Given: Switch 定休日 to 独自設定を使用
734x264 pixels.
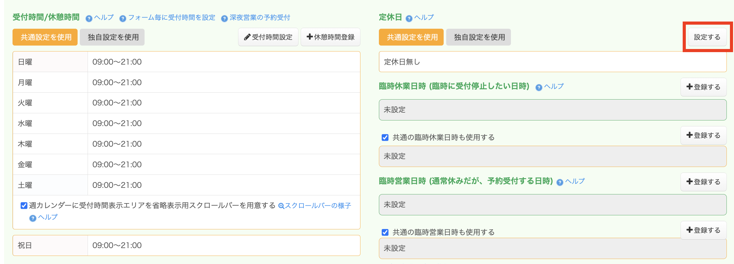Looking at the screenshot, I should (478, 37).
